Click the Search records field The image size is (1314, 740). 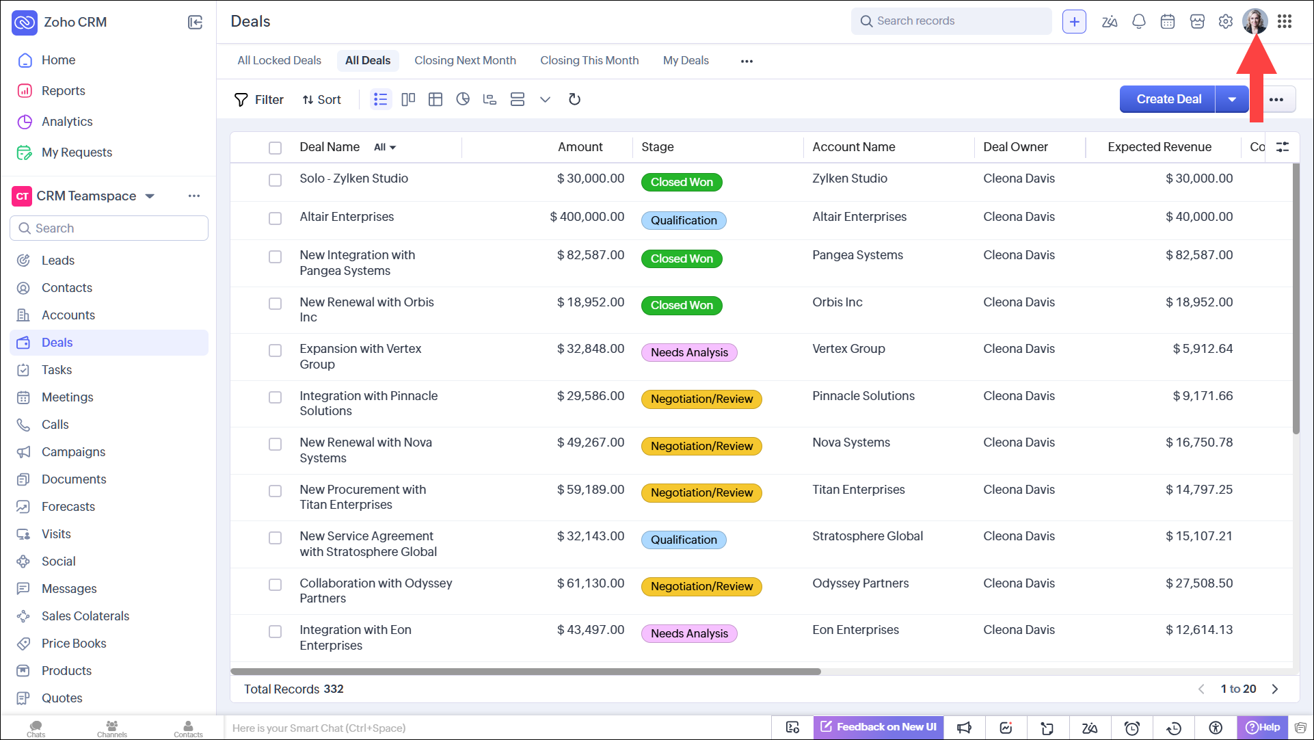click(x=952, y=21)
